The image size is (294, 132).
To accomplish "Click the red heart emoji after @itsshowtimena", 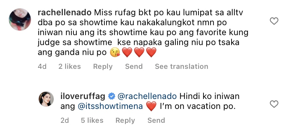I will click(x=151, y=106).
